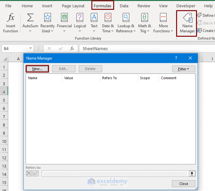Sort by the Value column header
Screen dimensions: 215x191
pyautogui.click(x=81, y=78)
